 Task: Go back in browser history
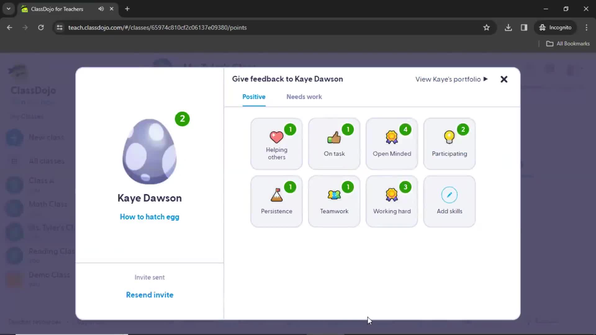10,28
